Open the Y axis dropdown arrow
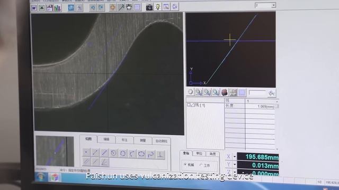339x190 pixels. [235, 165]
